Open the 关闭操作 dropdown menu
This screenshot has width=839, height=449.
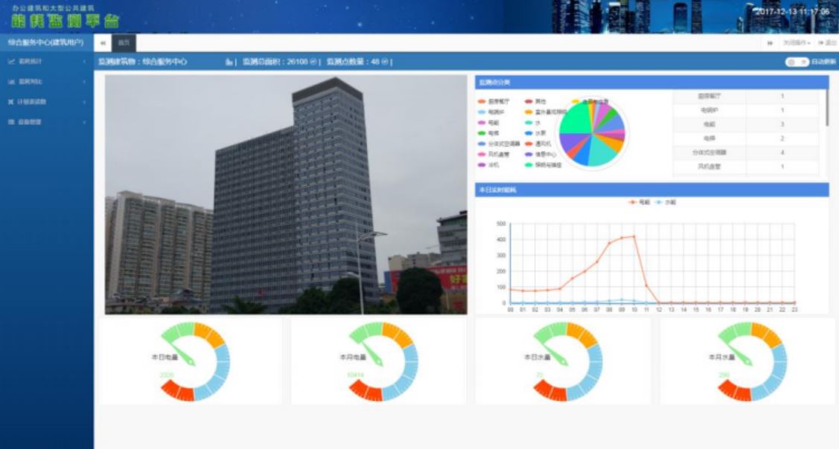coord(796,43)
